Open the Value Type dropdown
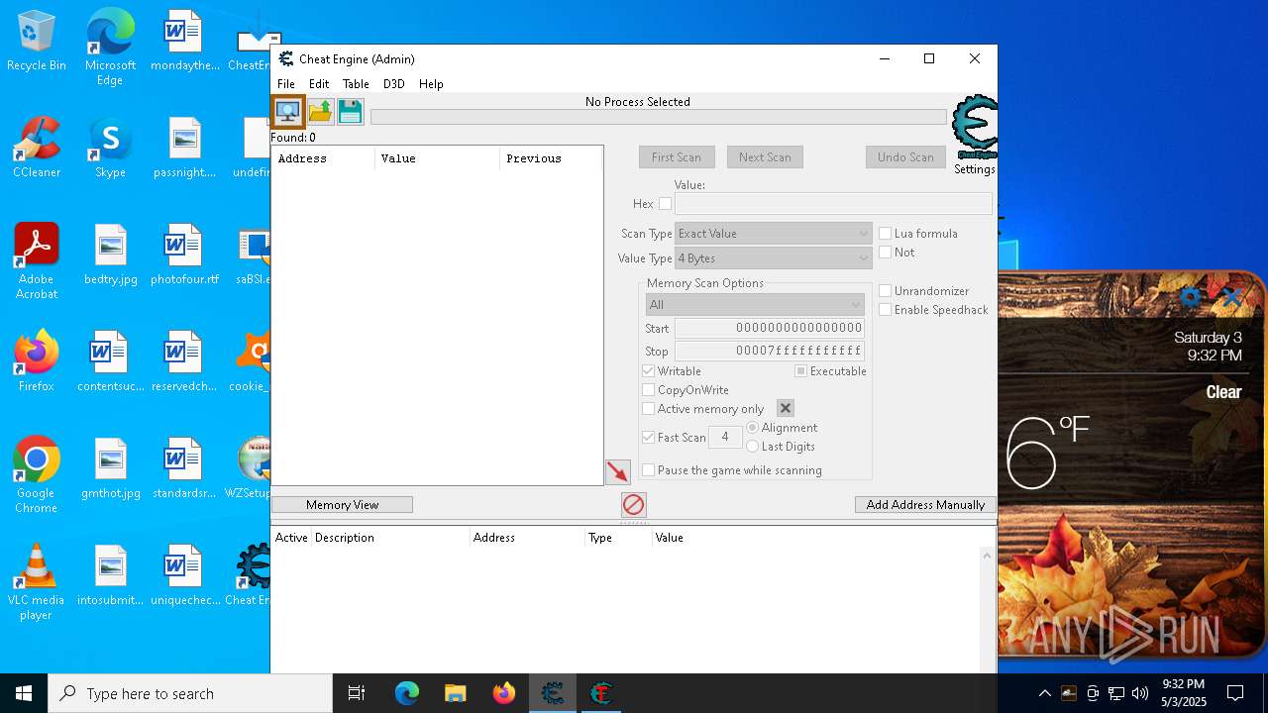The width and height of the screenshot is (1268, 713). click(773, 258)
